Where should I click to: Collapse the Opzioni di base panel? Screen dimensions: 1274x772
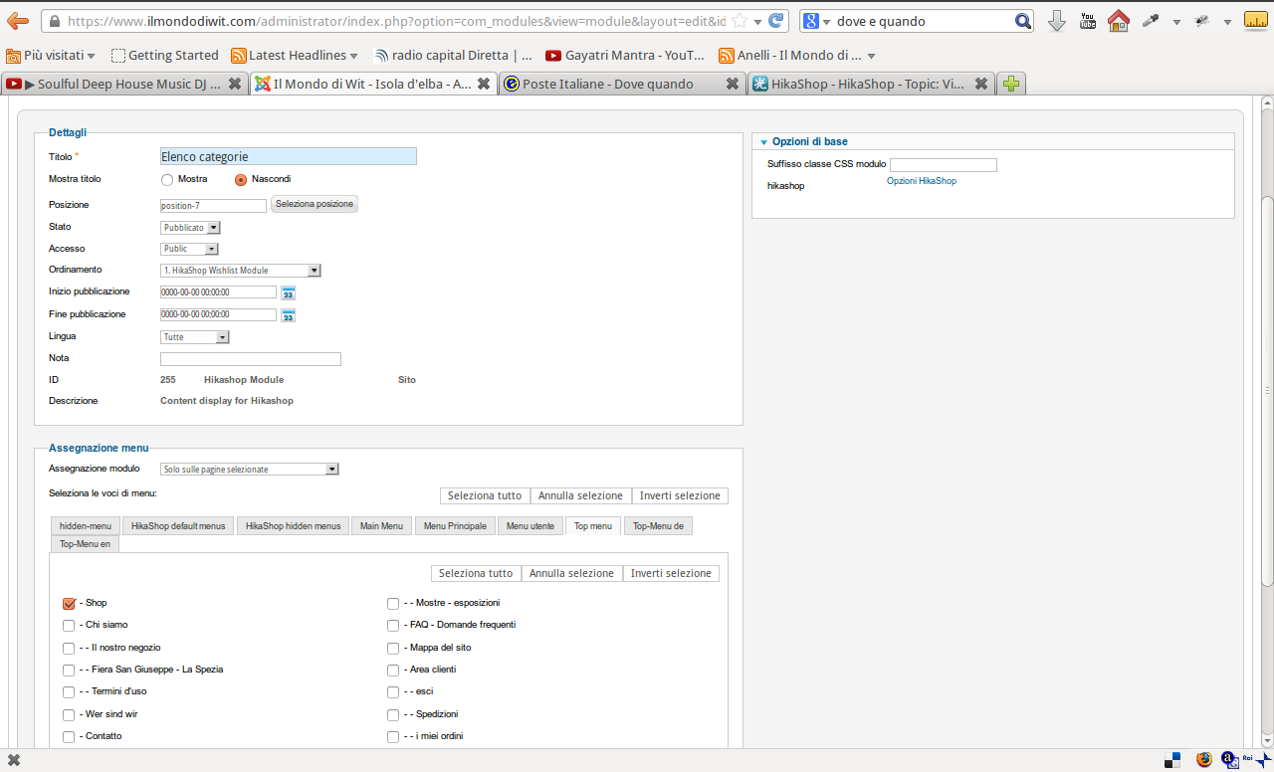[764, 142]
